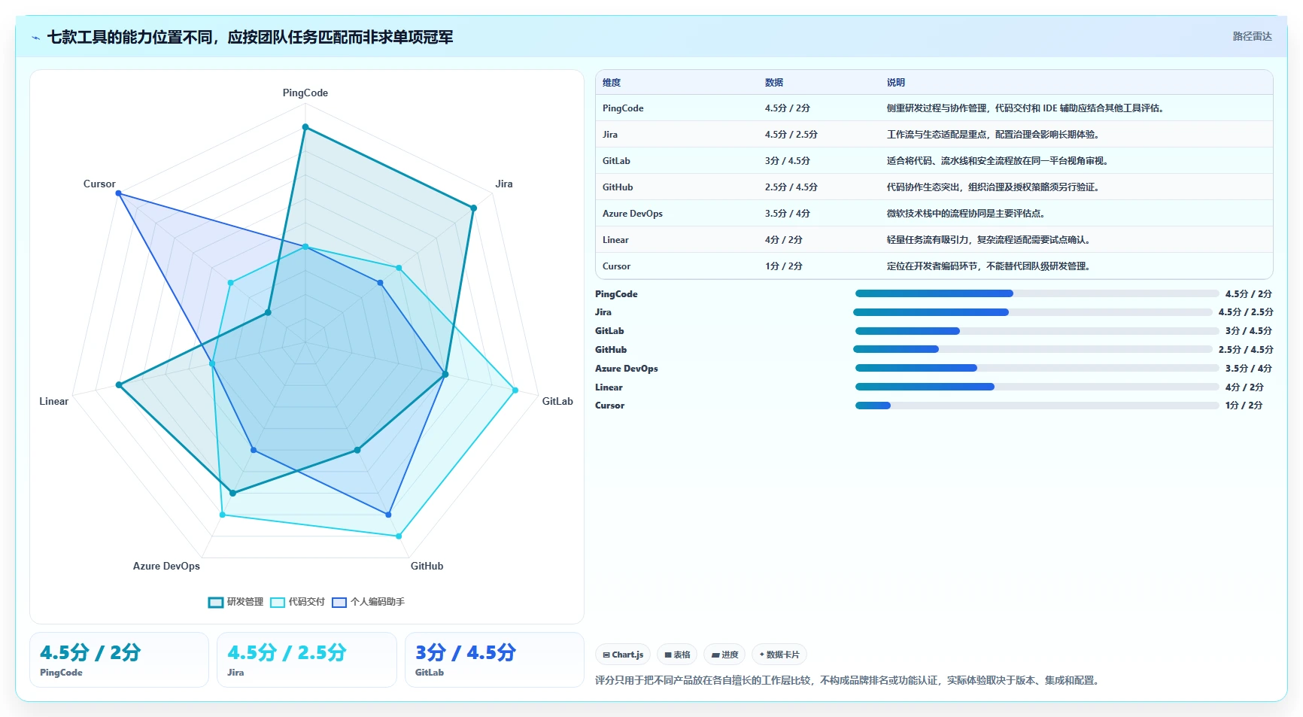Viewport: 1303px width, 717px height.
Task: Click the table value 3.5分 / 4分
Action: [x=788, y=214]
